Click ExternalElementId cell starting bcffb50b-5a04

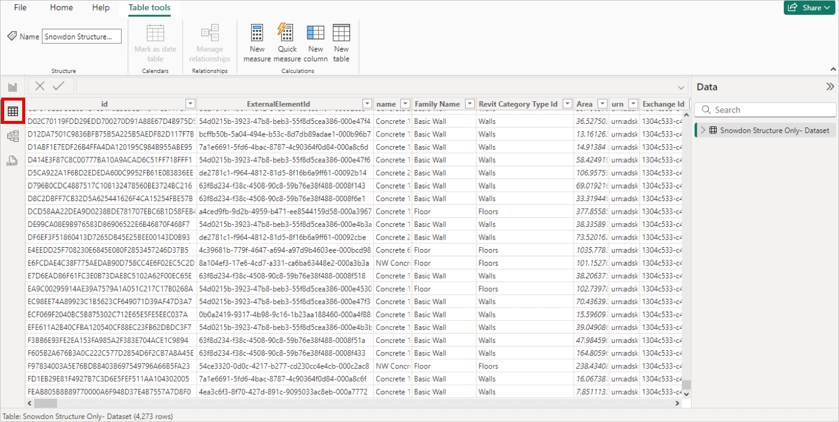tap(285, 134)
